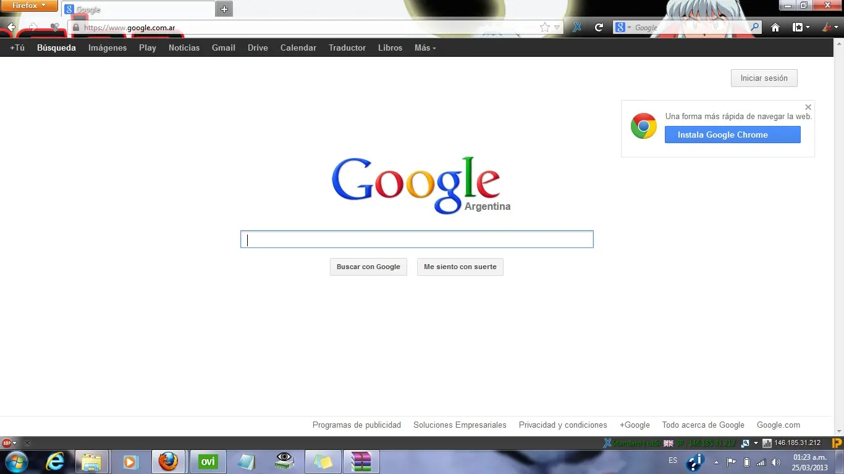This screenshot has height=474, width=844.
Task: Open +Tú in the Google bar
Action: (x=17, y=48)
